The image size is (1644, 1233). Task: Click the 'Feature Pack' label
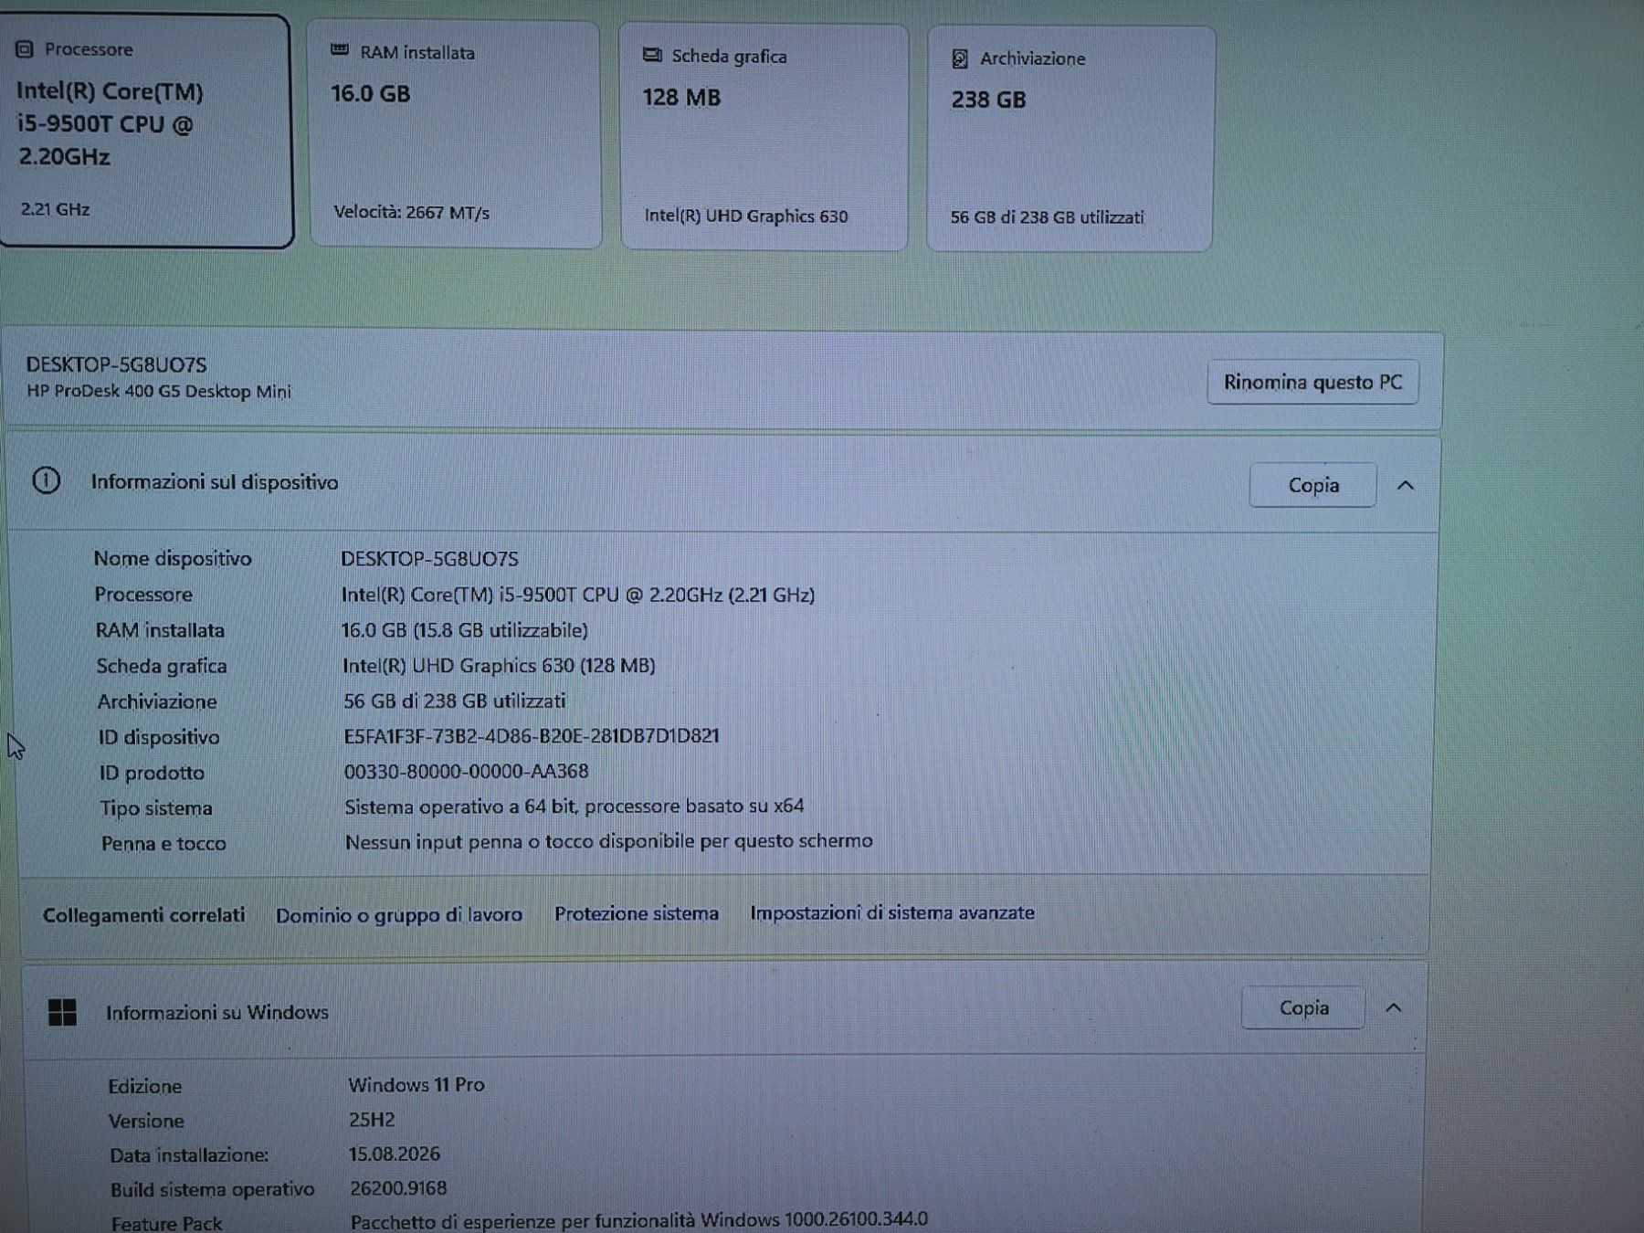[x=166, y=1224]
